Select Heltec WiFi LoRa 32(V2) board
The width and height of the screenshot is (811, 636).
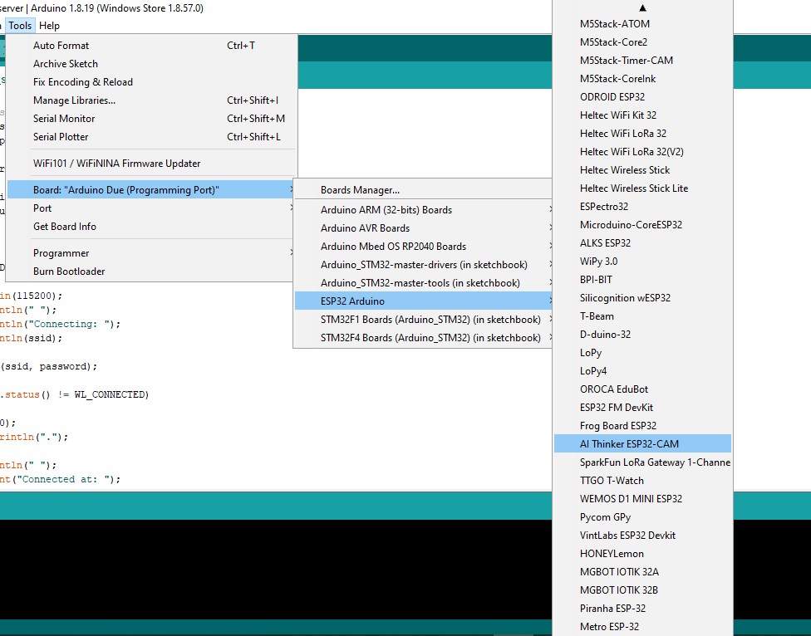coord(642,151)
